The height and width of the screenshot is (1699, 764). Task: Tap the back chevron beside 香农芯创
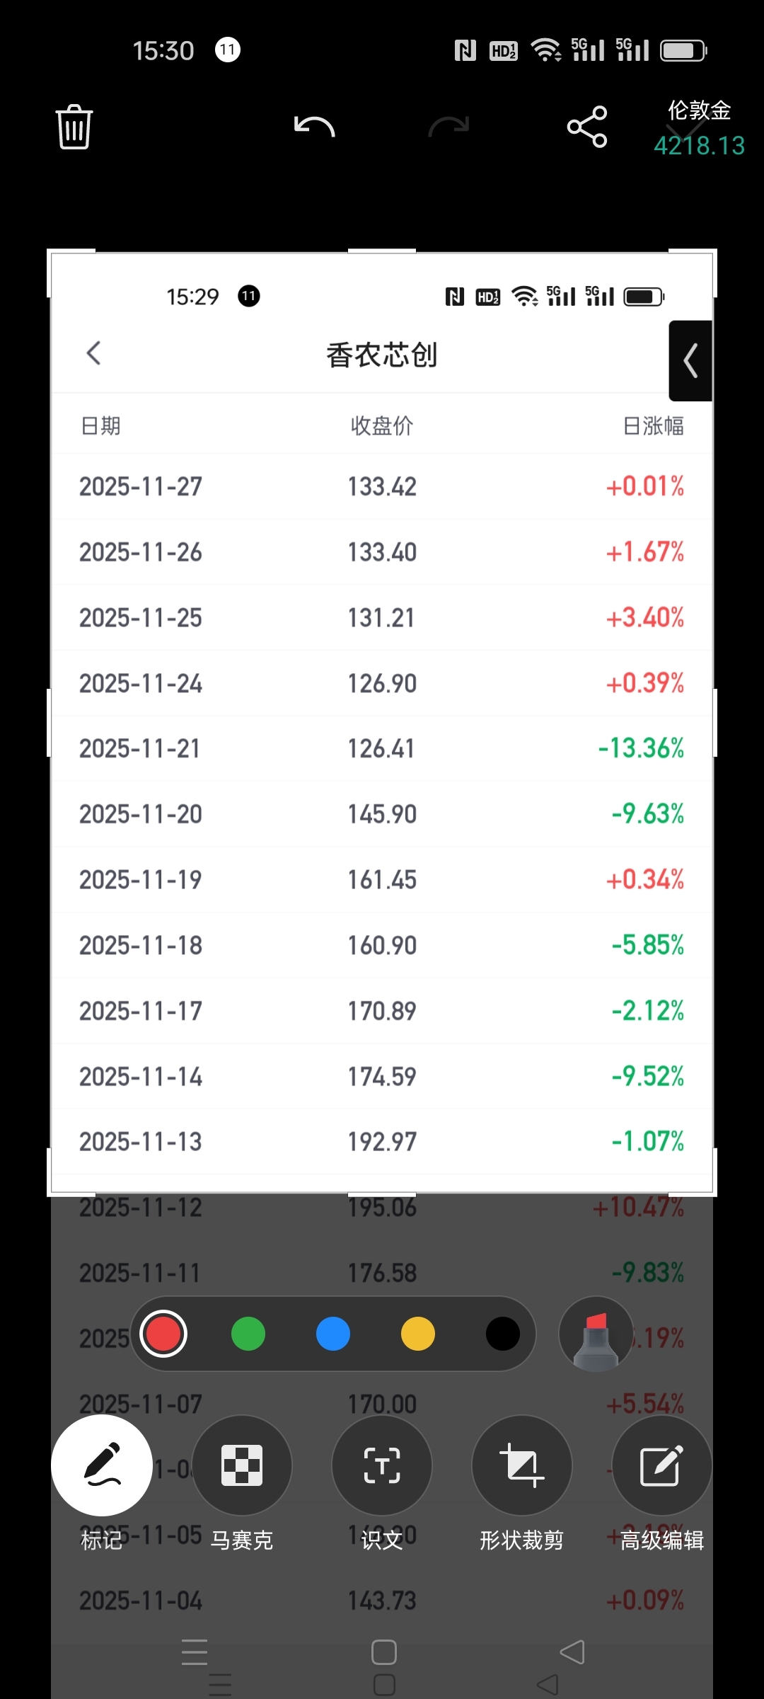coord(94,353)
